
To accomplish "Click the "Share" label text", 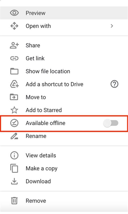I will tap(33, 45).
